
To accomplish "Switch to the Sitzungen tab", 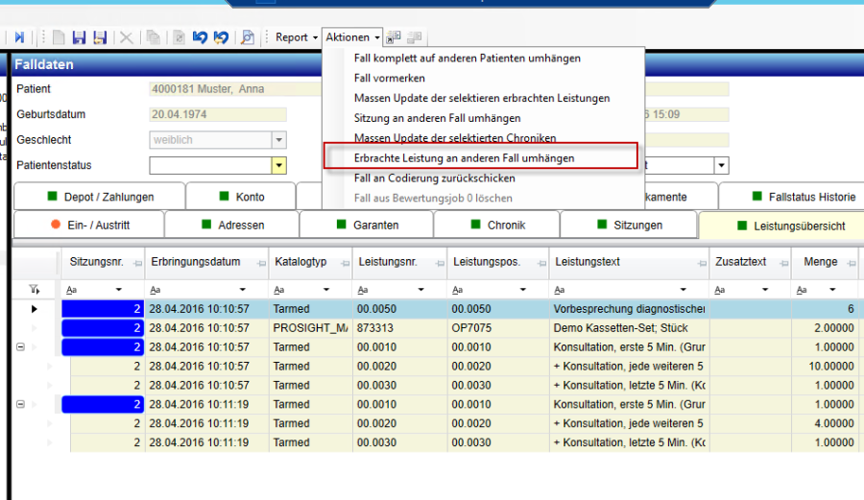I will [x=629, y=226].
